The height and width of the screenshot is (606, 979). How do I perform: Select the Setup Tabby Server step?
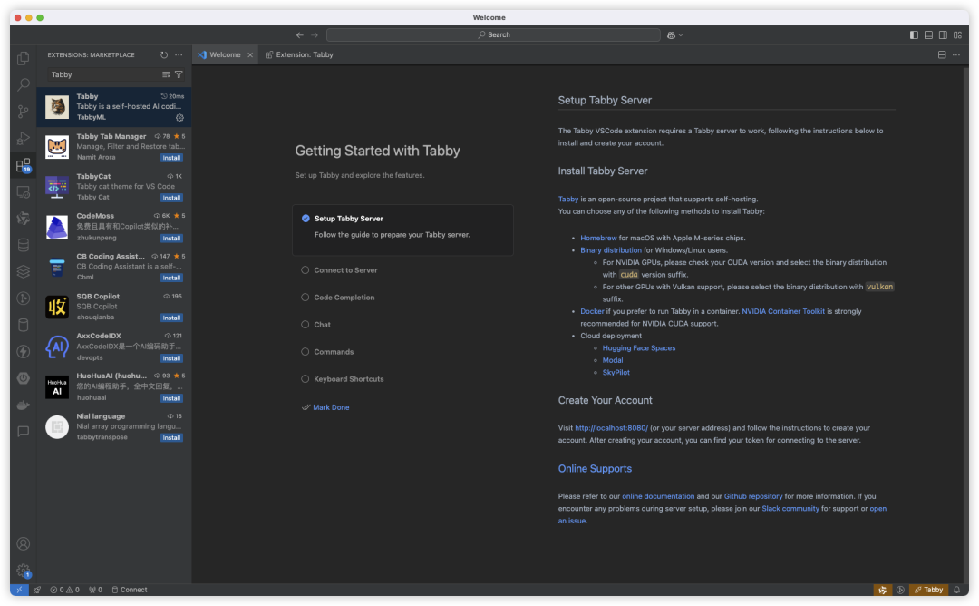348,219
